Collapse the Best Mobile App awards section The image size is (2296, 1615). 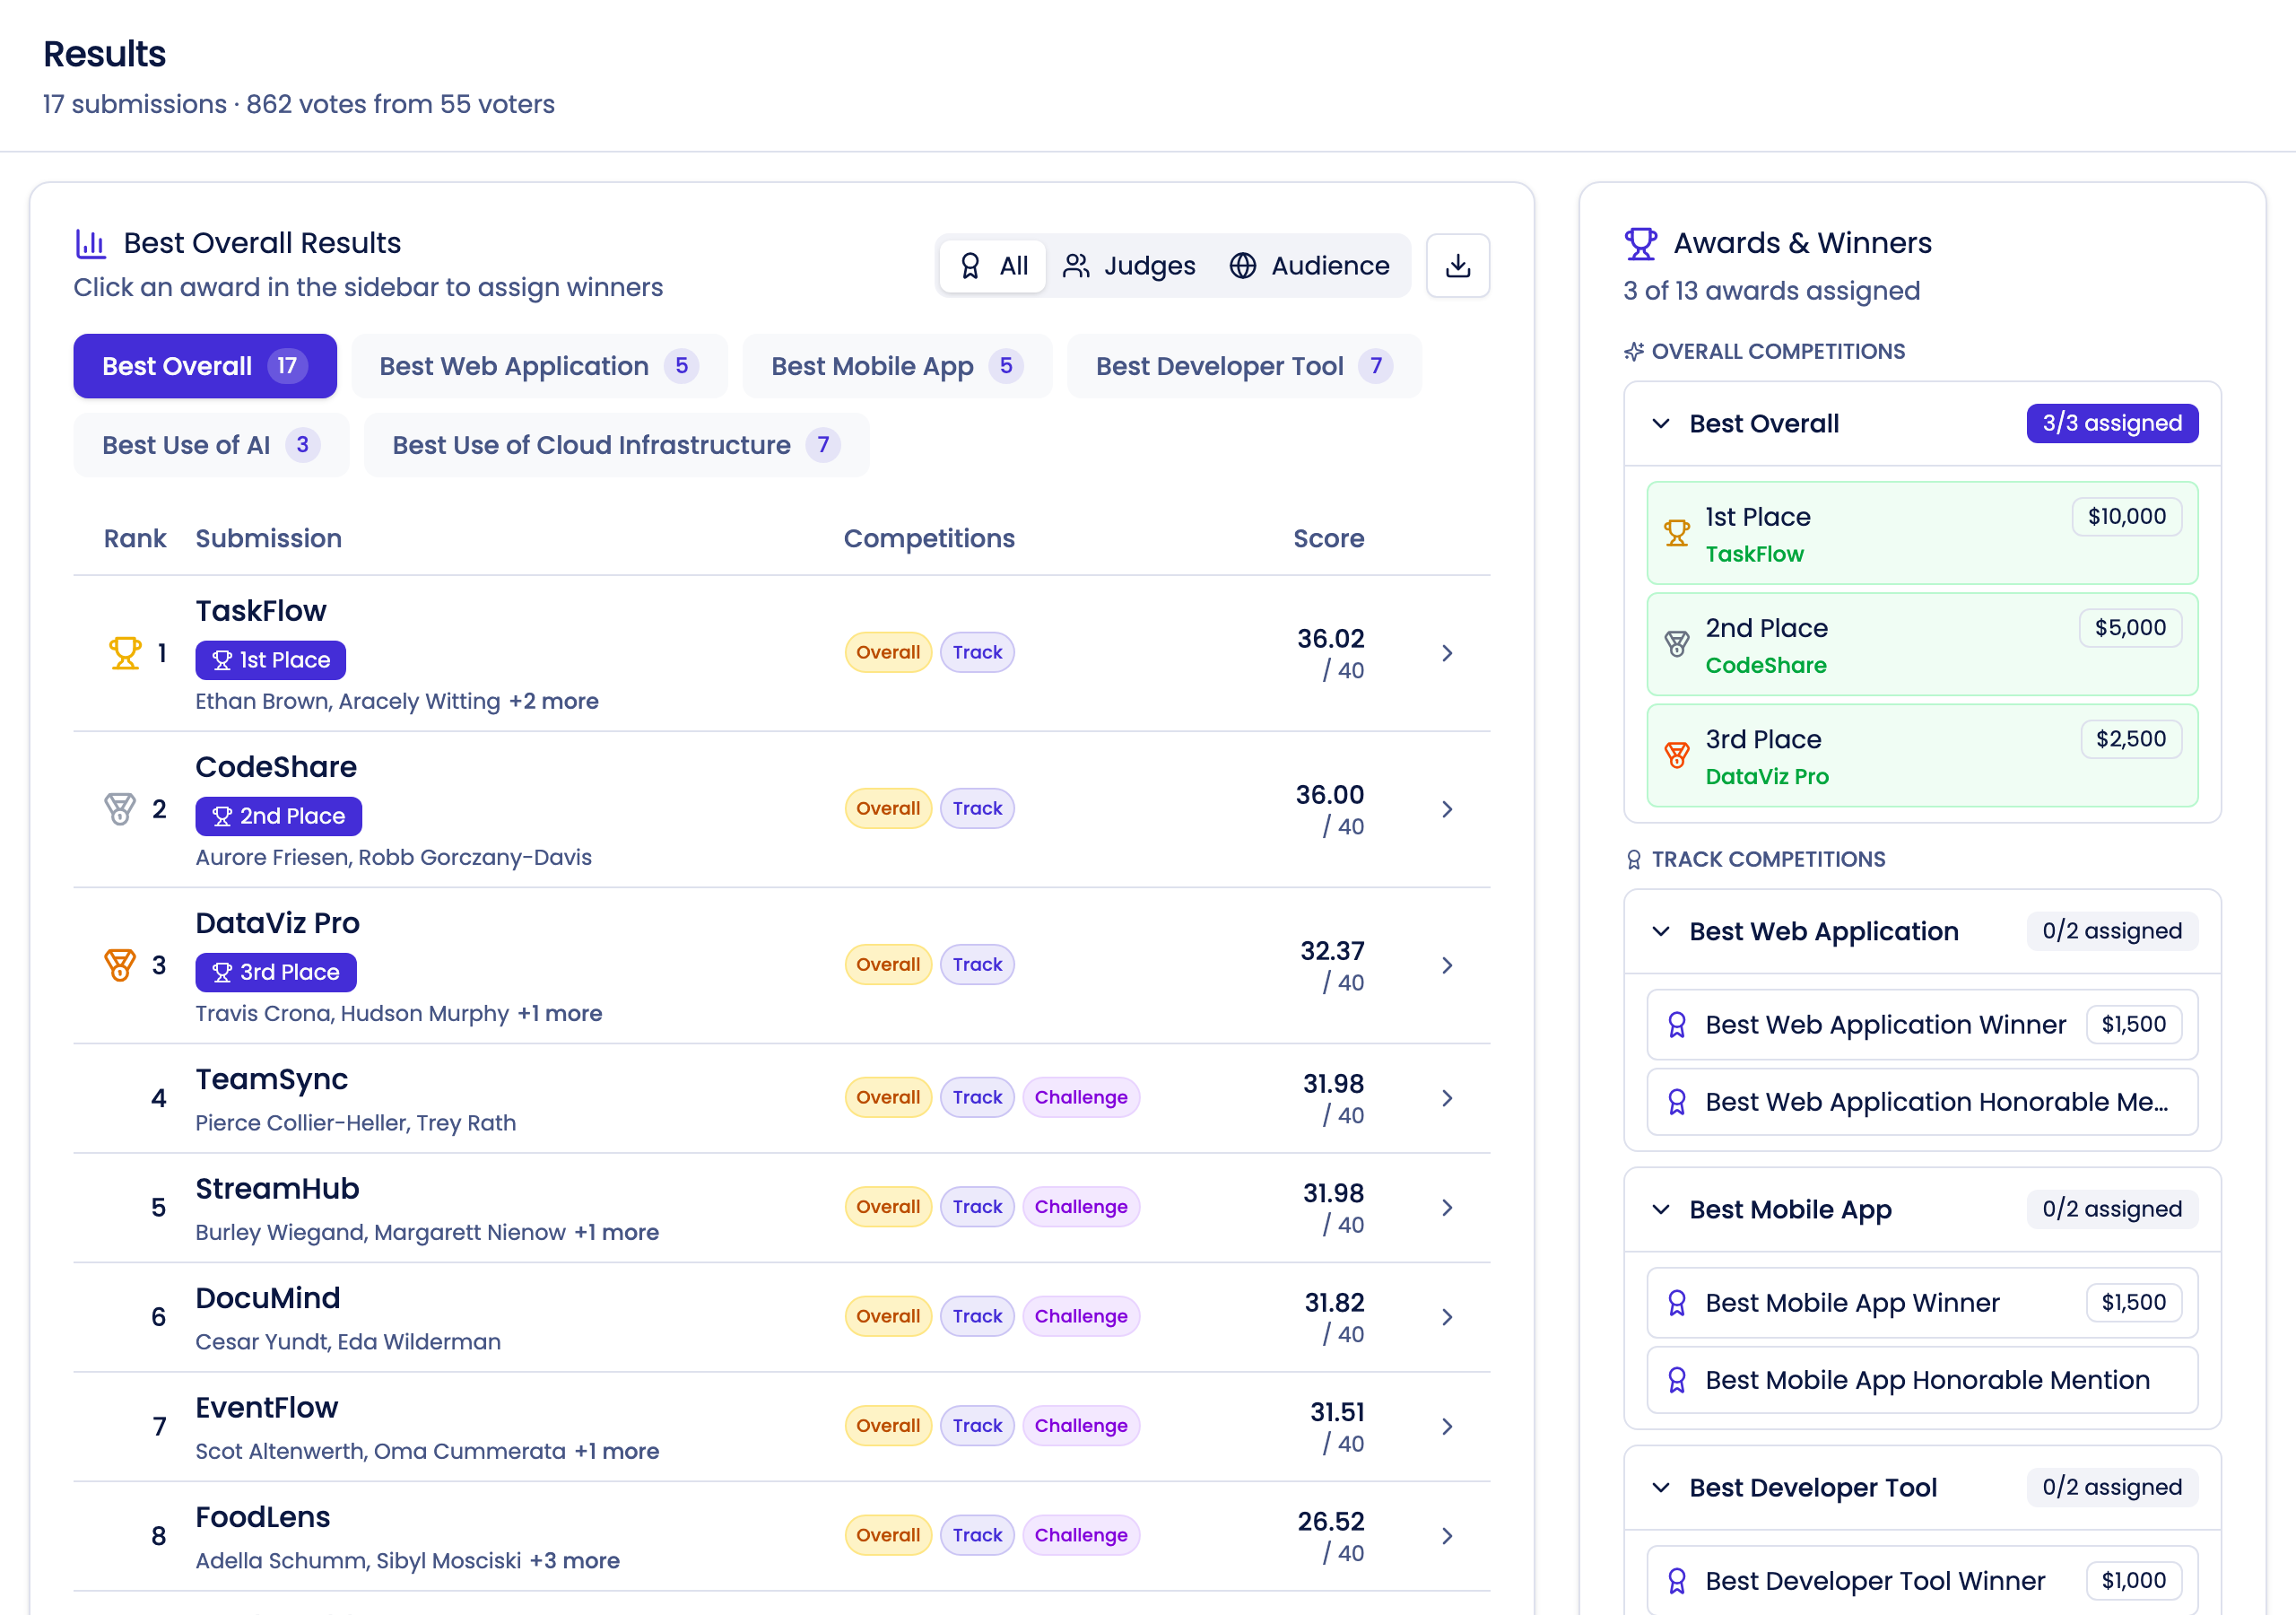(1661, 1209)
